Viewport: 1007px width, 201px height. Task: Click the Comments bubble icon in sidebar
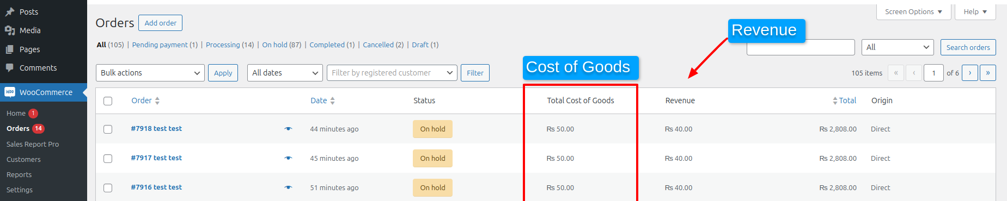(x=10, y=68)
